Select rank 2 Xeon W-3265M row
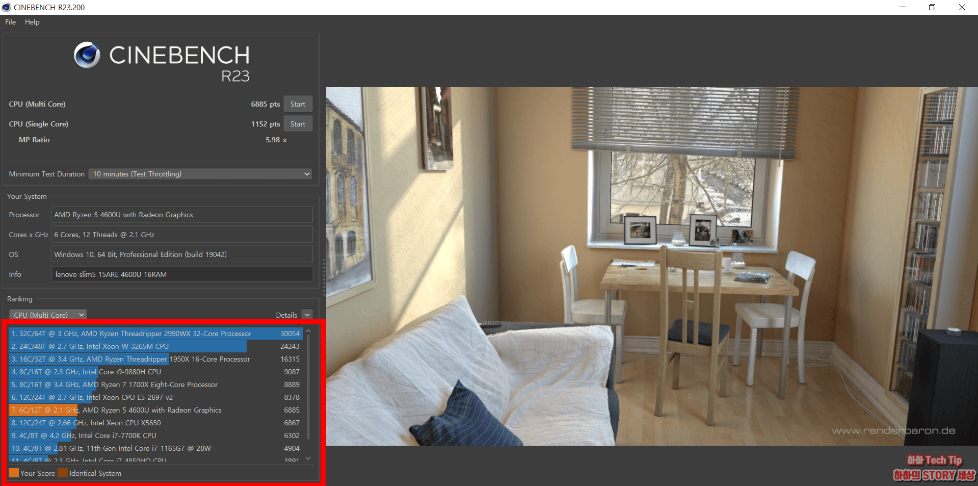Viewport: 978px width, 486px height. point(156,346)
